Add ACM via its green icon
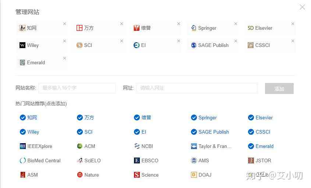The image size is (311, 188). click(x=79, y=146)
